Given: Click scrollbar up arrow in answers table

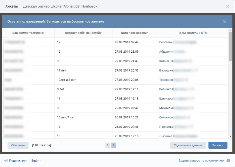Looking at the screenshot, I should (230, 30).
